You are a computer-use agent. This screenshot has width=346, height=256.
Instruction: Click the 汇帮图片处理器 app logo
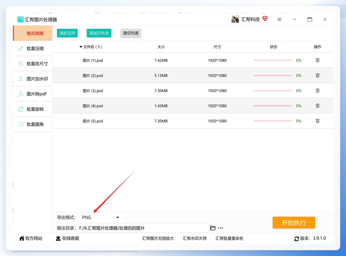coord(20,19)
